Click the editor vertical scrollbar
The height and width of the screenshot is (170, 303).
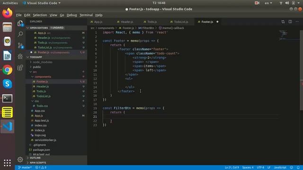click(301, 70)
